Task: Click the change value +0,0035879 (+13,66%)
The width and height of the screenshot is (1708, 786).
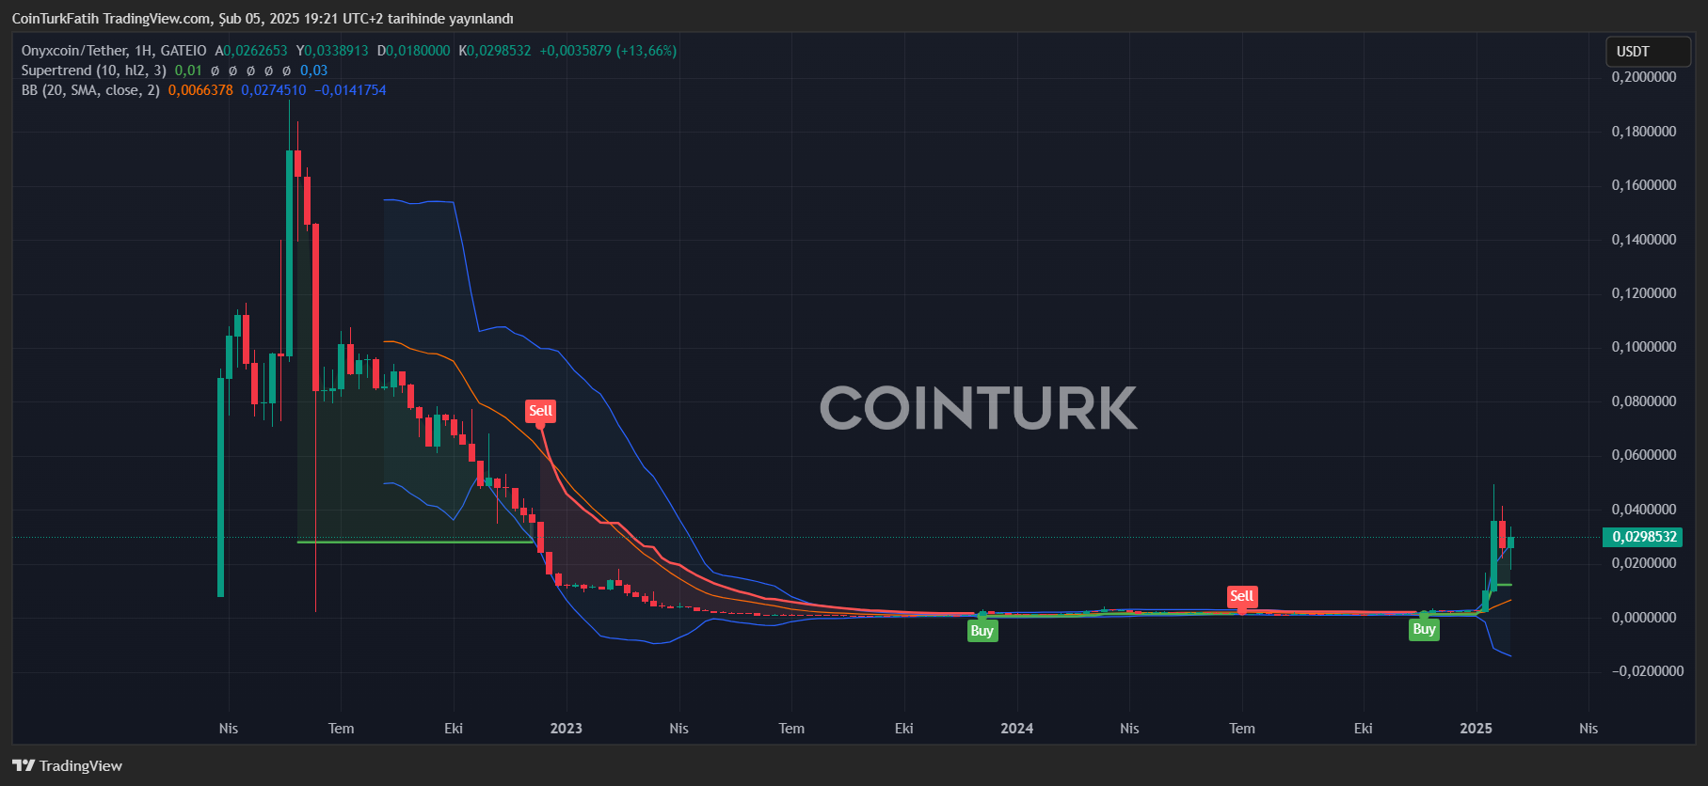Action: point(608,51)
